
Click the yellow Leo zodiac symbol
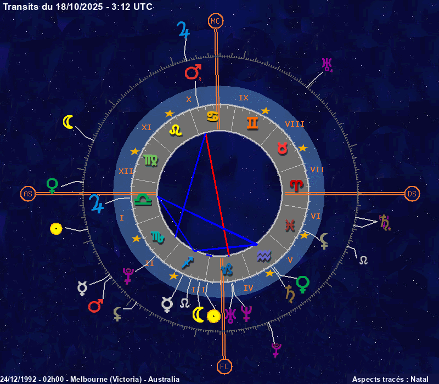click(x=175, y=130)
